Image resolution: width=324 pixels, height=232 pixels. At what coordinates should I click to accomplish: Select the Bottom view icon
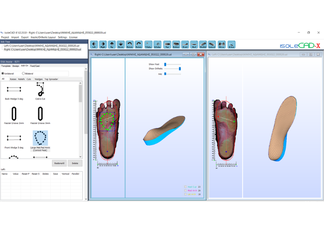pyautogui.click(x=176, y=45)
